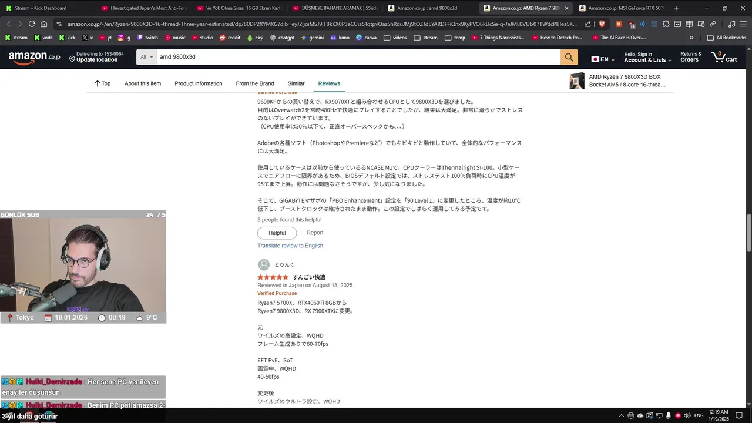Screen dimensions: 752x423
Task: Click the amd 9800x3d search field
Action: click(358, 57)
